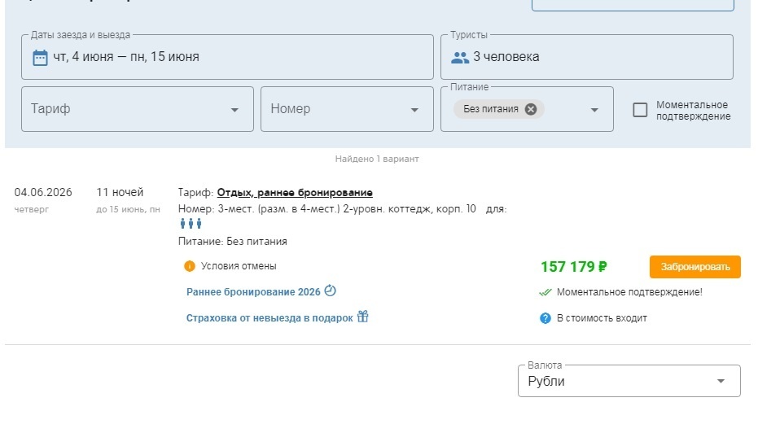This screenshot has width=758, height=424.
Task: Click the people icon in Туристы field
Action: pyautogui.click(x=460, y=57)
